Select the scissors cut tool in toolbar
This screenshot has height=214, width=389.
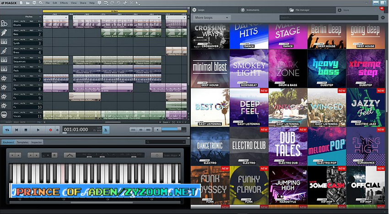[x=125, y=3]
